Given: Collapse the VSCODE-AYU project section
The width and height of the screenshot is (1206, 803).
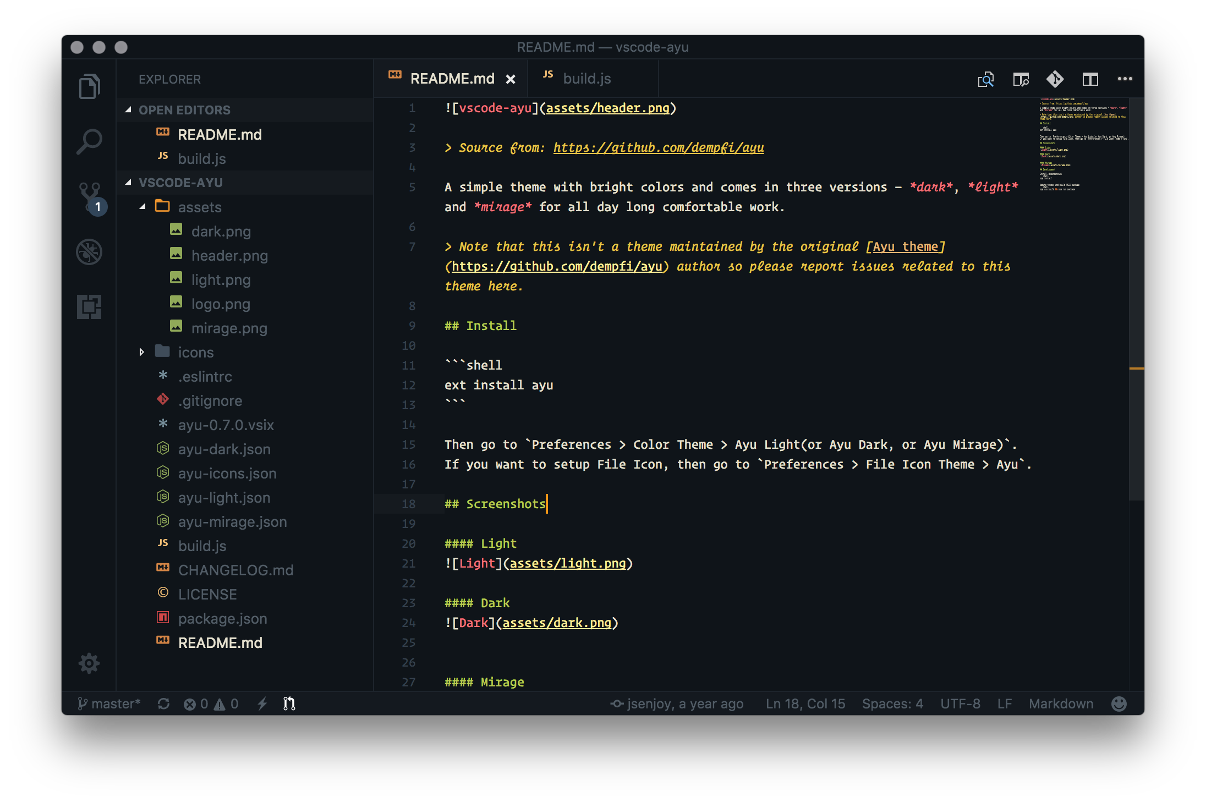Looking at the screenshot, I should [180, 183].
